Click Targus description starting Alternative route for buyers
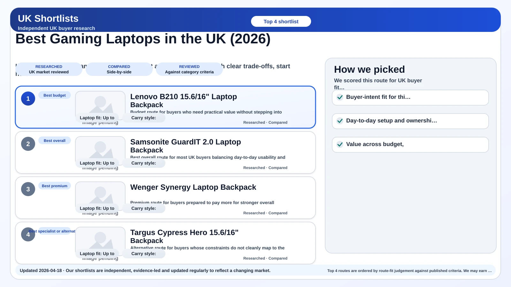The width and height of the screenshot is (511, 287). point(207,248)
